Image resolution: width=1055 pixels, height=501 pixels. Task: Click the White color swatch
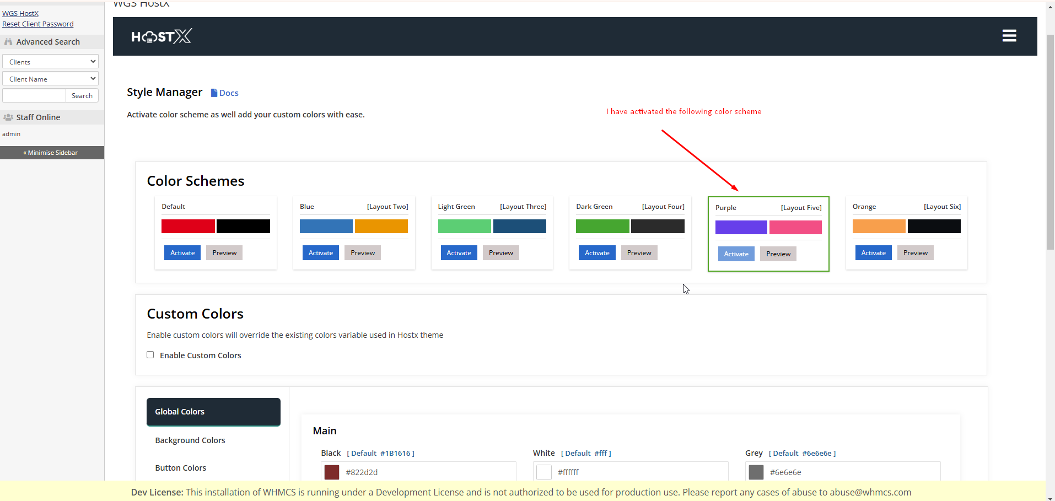[544, 472]
